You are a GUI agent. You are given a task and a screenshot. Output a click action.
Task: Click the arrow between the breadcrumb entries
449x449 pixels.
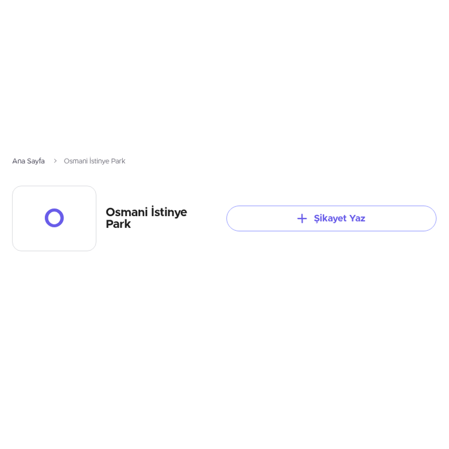pyautogui.click(x=55, y=161)
